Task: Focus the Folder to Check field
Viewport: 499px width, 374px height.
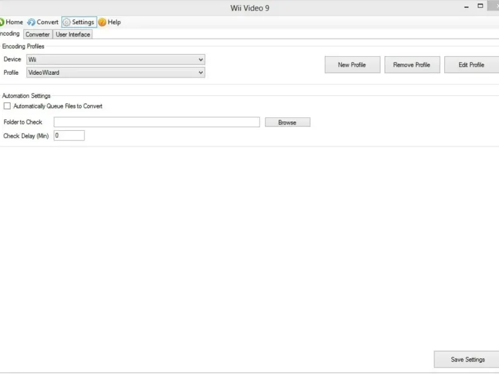Action: [x=157, y=122]
